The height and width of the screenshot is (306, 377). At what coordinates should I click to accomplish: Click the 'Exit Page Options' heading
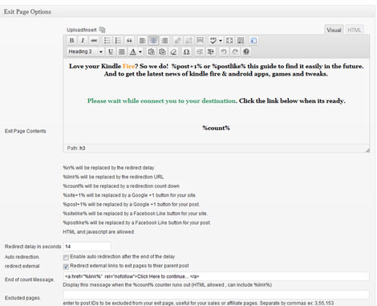pos(27,11)
